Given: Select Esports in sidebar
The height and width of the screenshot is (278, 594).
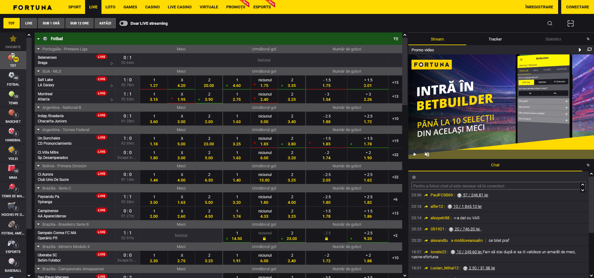Looking at the screenshot, I should [13, 246].
